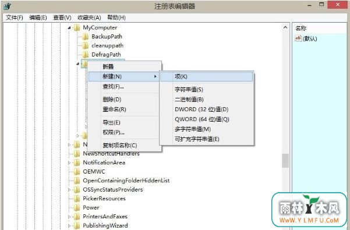Select the BackupPath key label
Image resolution: width=350 pixels, height=230 pixels.
coord(107,37)
